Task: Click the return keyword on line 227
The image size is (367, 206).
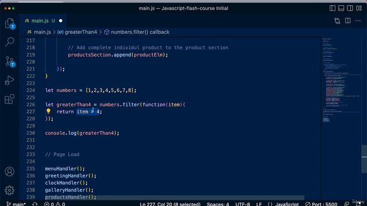Action: pos(65,112)
